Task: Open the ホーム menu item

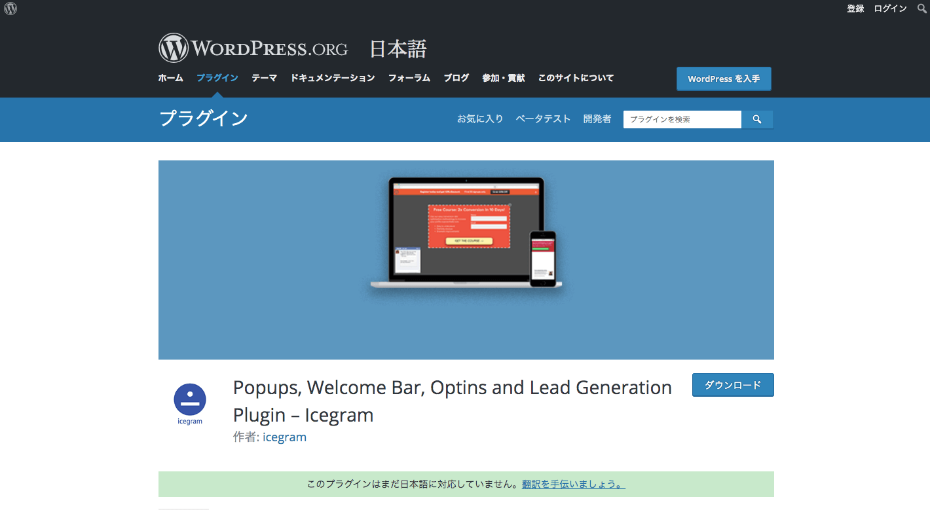Action: tap(171, 78)
